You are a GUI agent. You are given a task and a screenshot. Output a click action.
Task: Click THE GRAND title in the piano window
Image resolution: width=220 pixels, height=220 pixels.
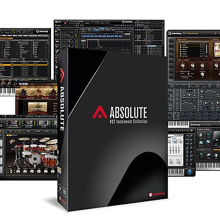coord(23,84)
